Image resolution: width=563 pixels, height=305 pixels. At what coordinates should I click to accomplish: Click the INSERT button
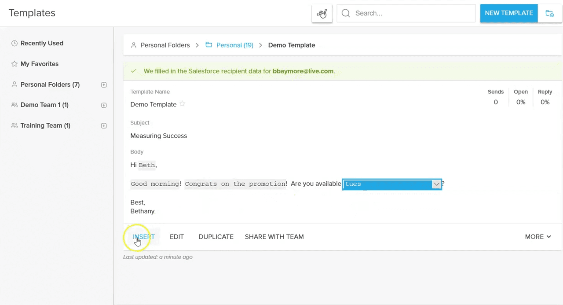click(143, 236)
